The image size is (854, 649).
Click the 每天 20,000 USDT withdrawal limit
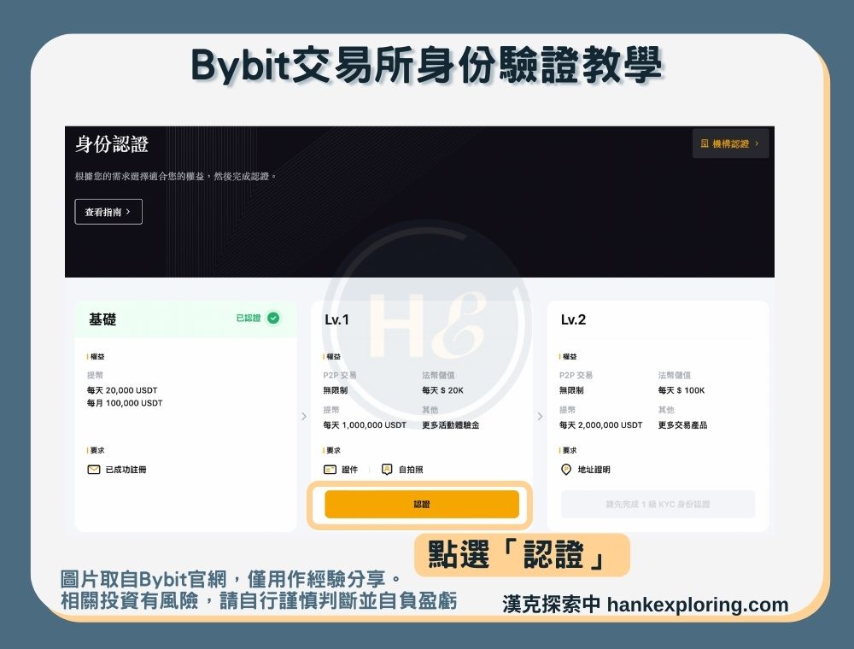coord(122,390)
